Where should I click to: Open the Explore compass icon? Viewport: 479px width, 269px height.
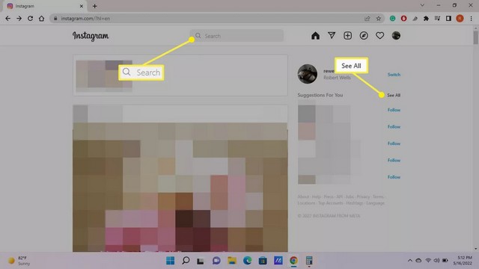(x=364, y=35)
